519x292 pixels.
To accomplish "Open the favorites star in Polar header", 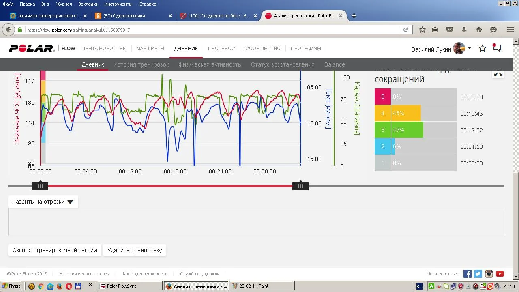I will (x=483, y=48).
